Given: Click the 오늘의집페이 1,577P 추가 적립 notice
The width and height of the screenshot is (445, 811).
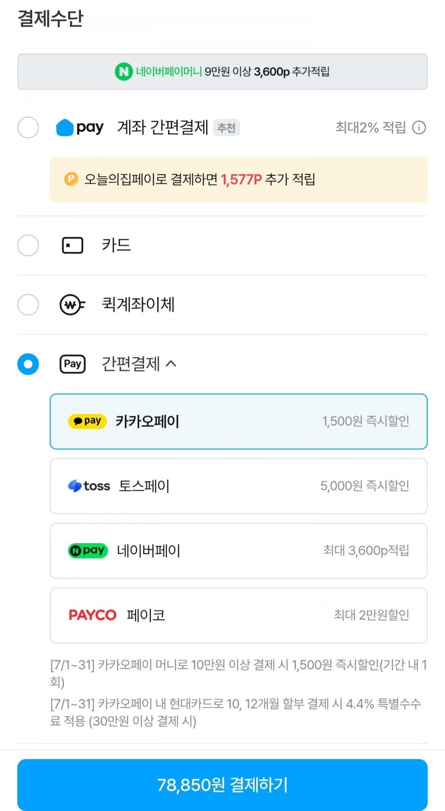Looking at the screenshot, I should tap(238, 179).
